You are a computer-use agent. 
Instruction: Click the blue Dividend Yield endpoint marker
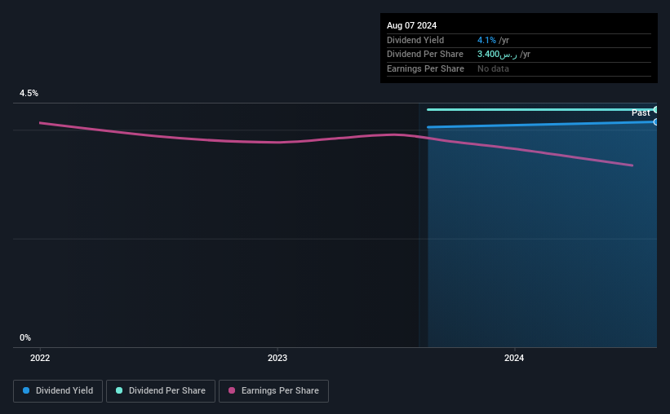[x=655, y=122]
